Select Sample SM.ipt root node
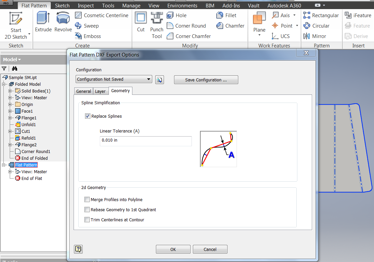The image size is (374, 262). 23,78
